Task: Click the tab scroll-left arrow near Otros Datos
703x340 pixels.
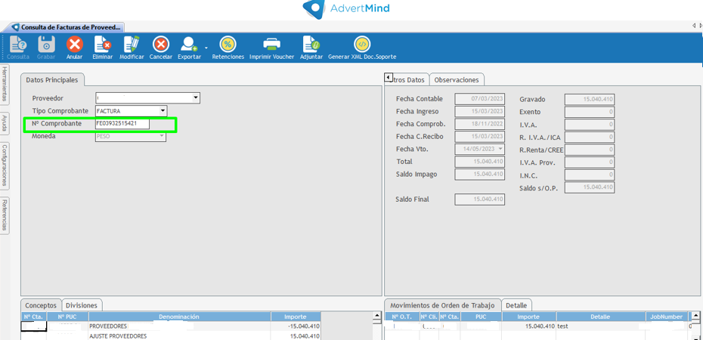Action: [389, 78]
